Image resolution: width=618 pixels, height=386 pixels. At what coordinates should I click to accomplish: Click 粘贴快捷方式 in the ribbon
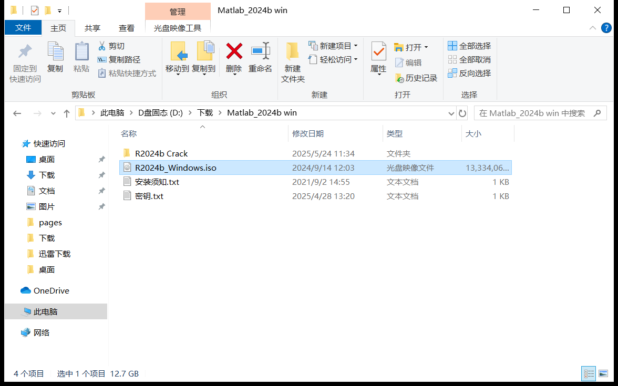(127, 74)
